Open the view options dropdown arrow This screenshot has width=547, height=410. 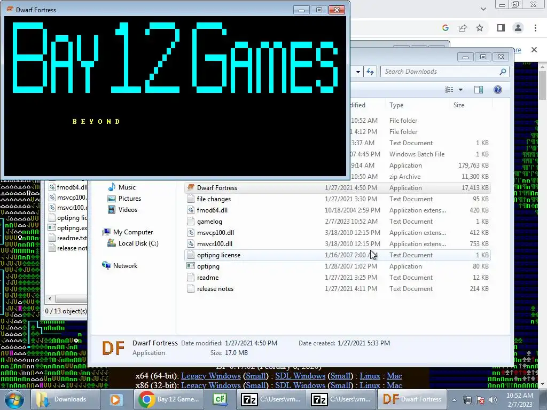pyautogui.click(x=460, y=90)
